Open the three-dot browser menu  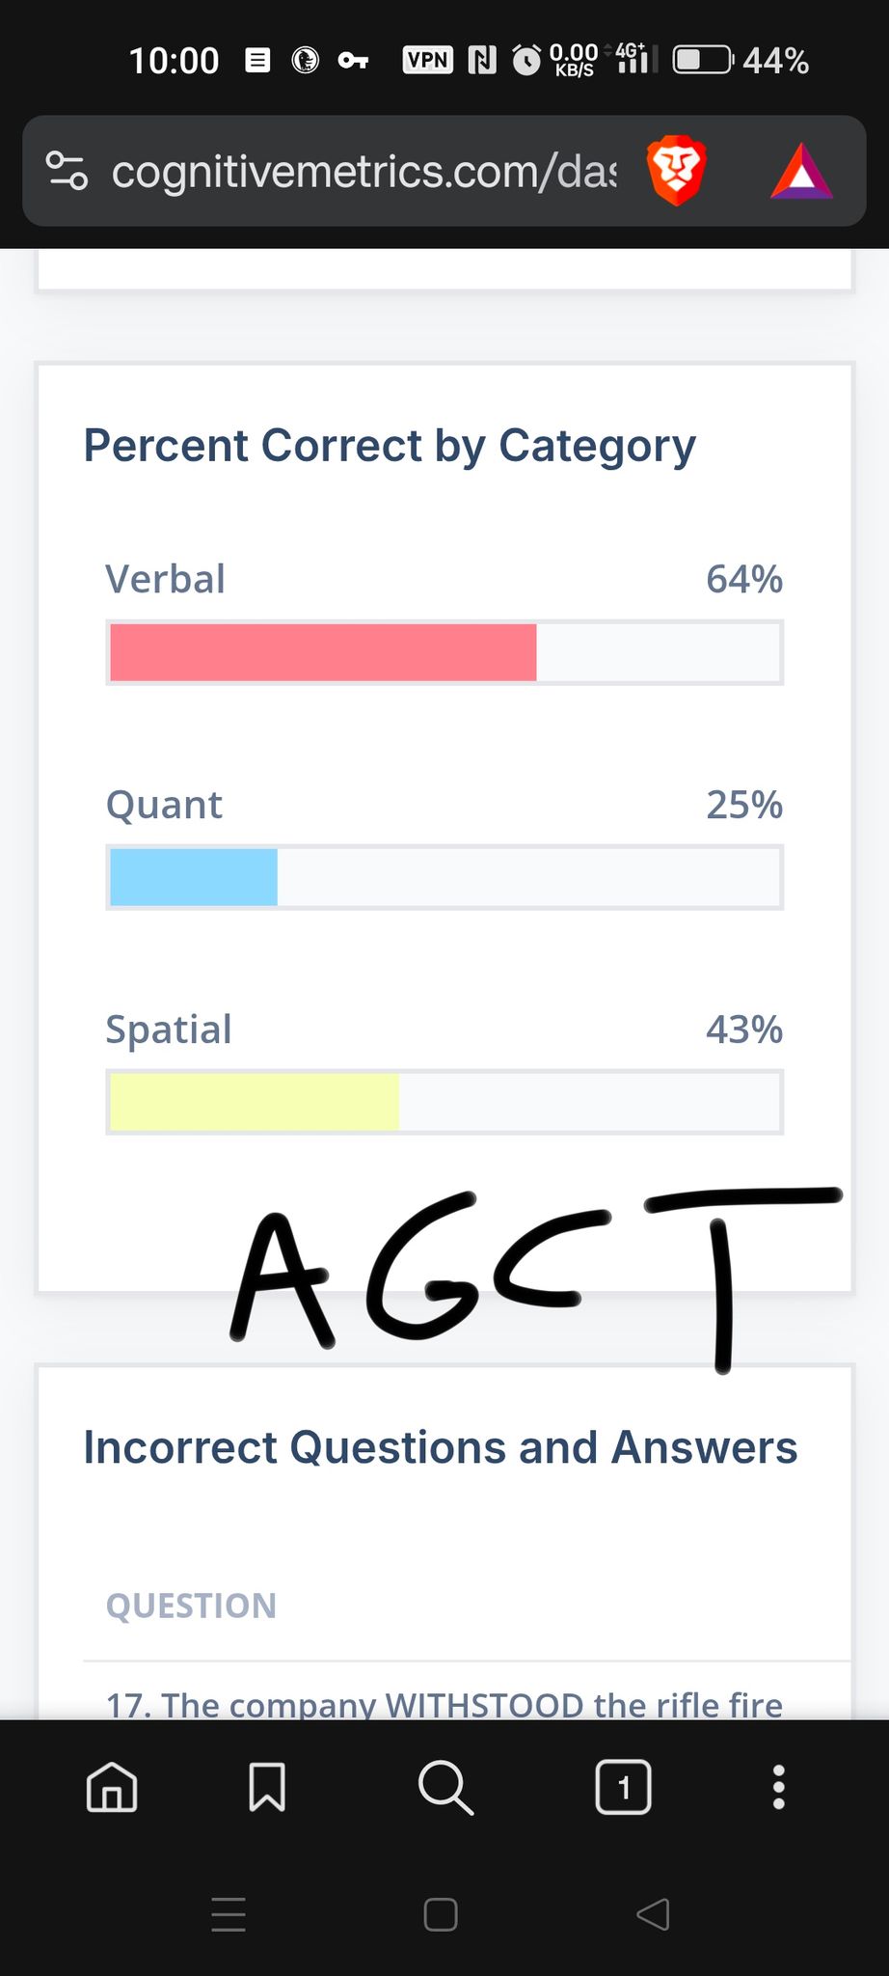[779, 1787]
